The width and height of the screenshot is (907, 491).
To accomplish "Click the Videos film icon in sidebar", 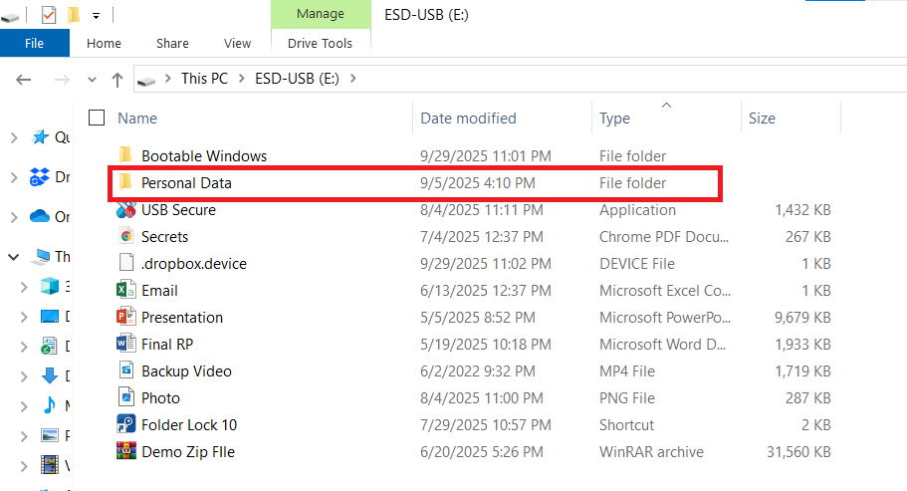I will pos(50,465).
